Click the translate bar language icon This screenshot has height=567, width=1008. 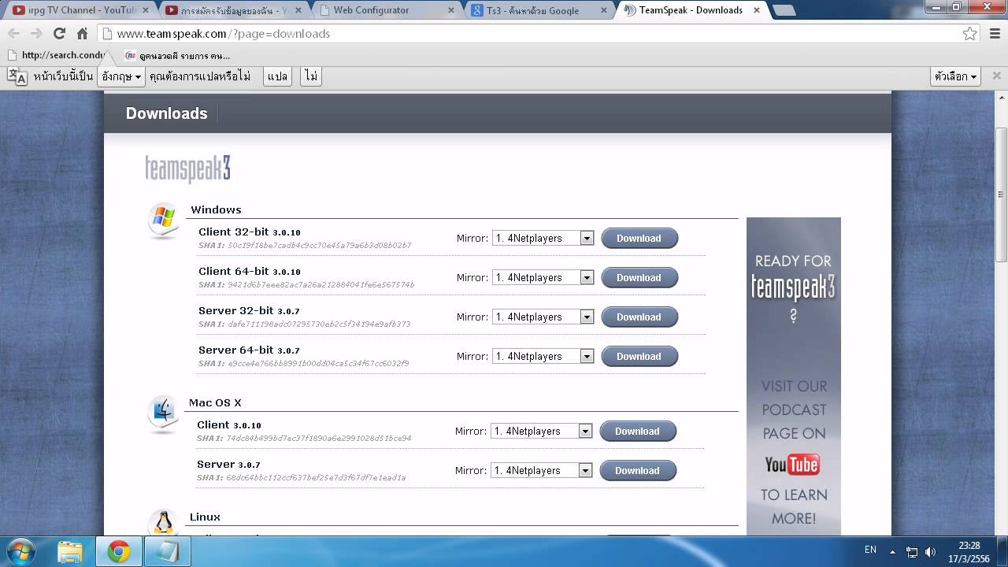click(17, 76)
